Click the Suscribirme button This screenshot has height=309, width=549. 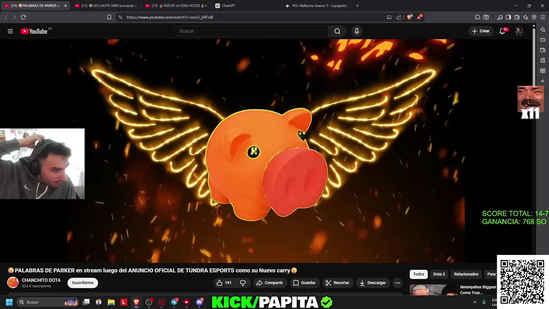83,283
